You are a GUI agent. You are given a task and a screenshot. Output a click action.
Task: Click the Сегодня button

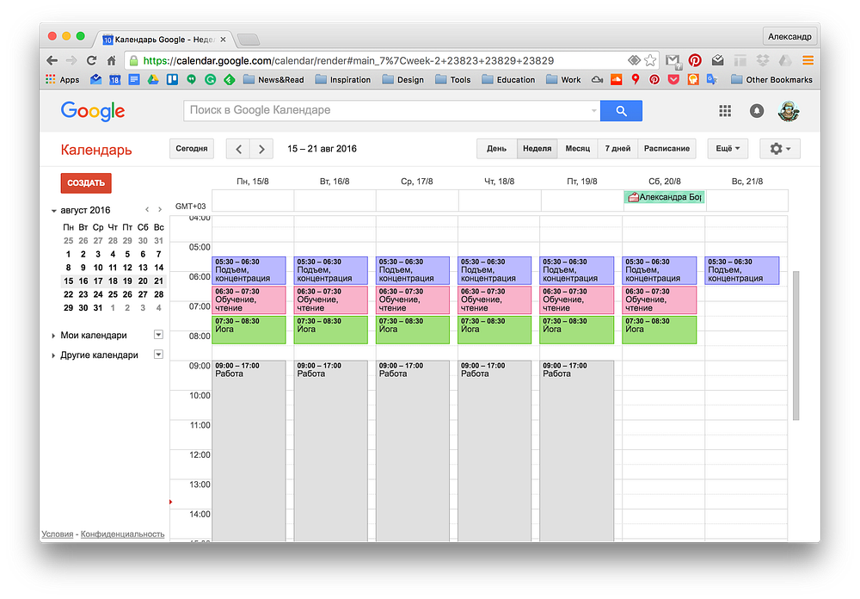pyautogui.click(x=192, y=149)
